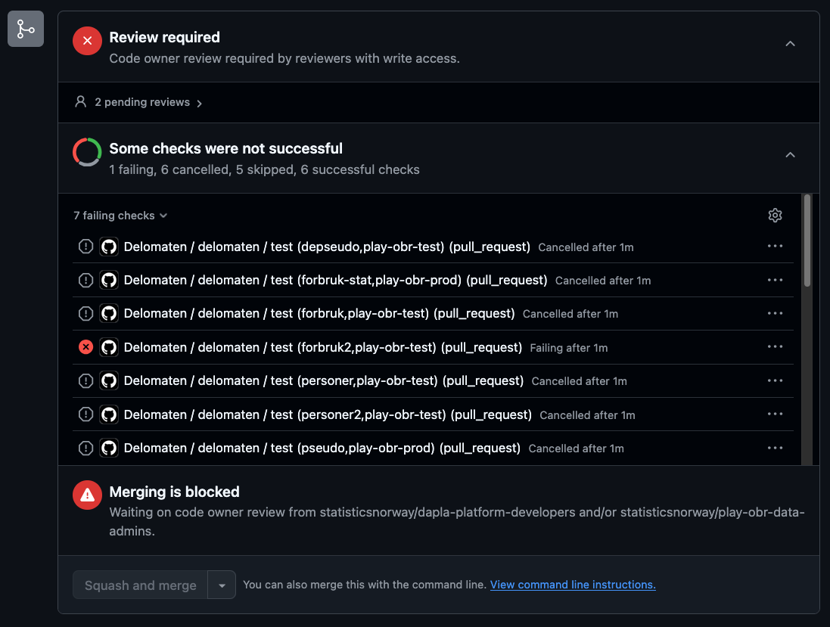Viewport: 830px width, 627px height.
Task: Click the Review required red X icon
Action: coord(87,41)
